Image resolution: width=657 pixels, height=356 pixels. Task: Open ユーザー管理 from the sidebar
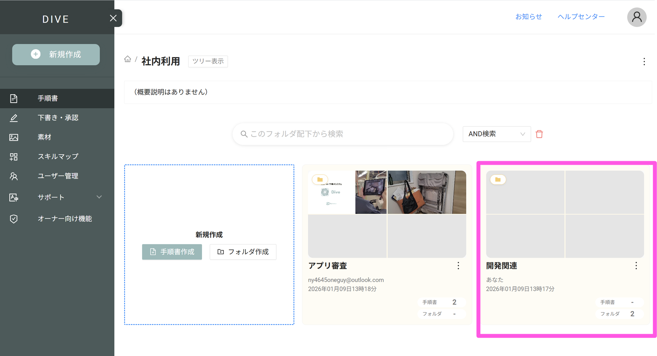click(x=58, y=176)
